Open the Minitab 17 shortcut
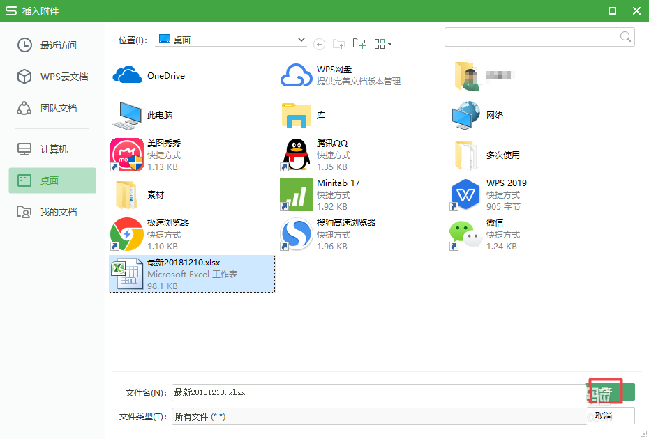 click(296, 194)
